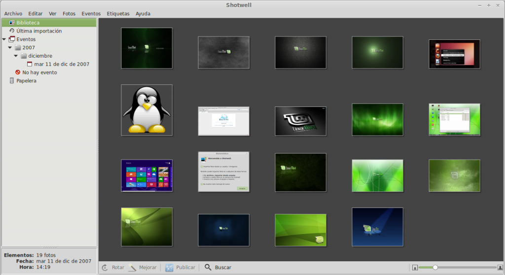Viewport: 505px width, 275px height.
Task: Open the Última importación clock icon
Action: [12, 31]
